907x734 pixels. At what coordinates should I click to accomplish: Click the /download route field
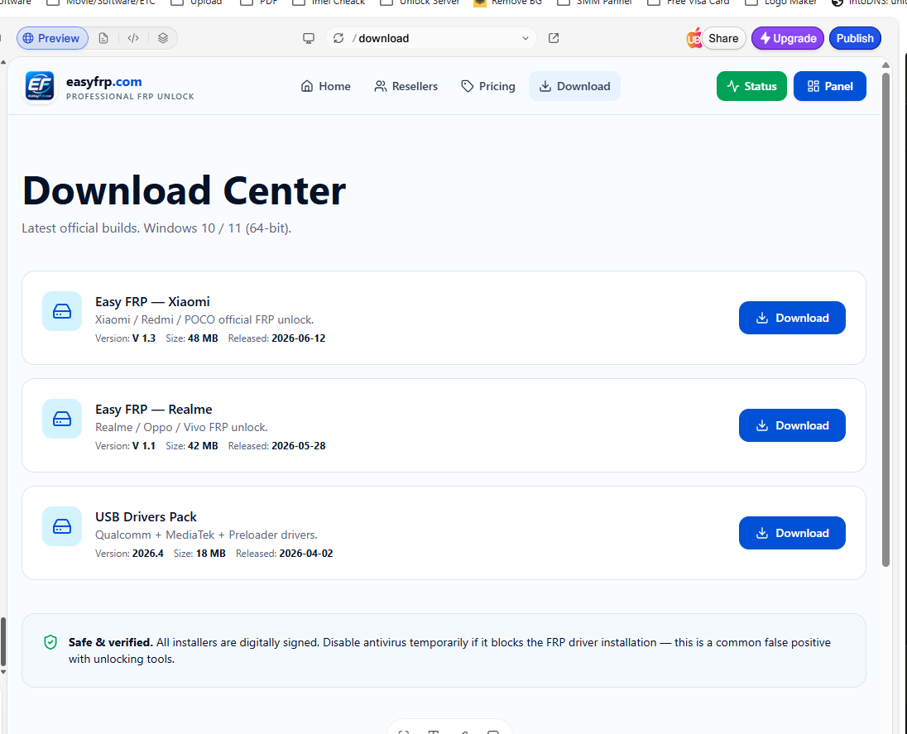tap(431, 38)
